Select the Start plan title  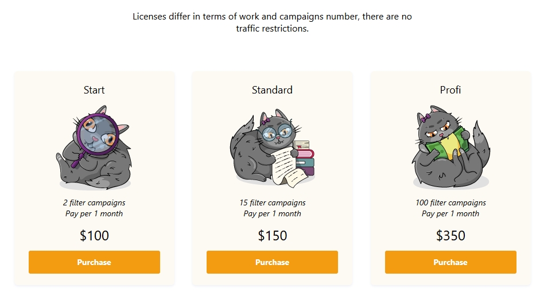click(x=94, y=90)
